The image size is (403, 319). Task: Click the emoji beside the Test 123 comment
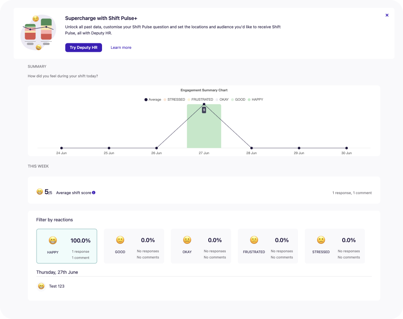click(x=41, y=286)
